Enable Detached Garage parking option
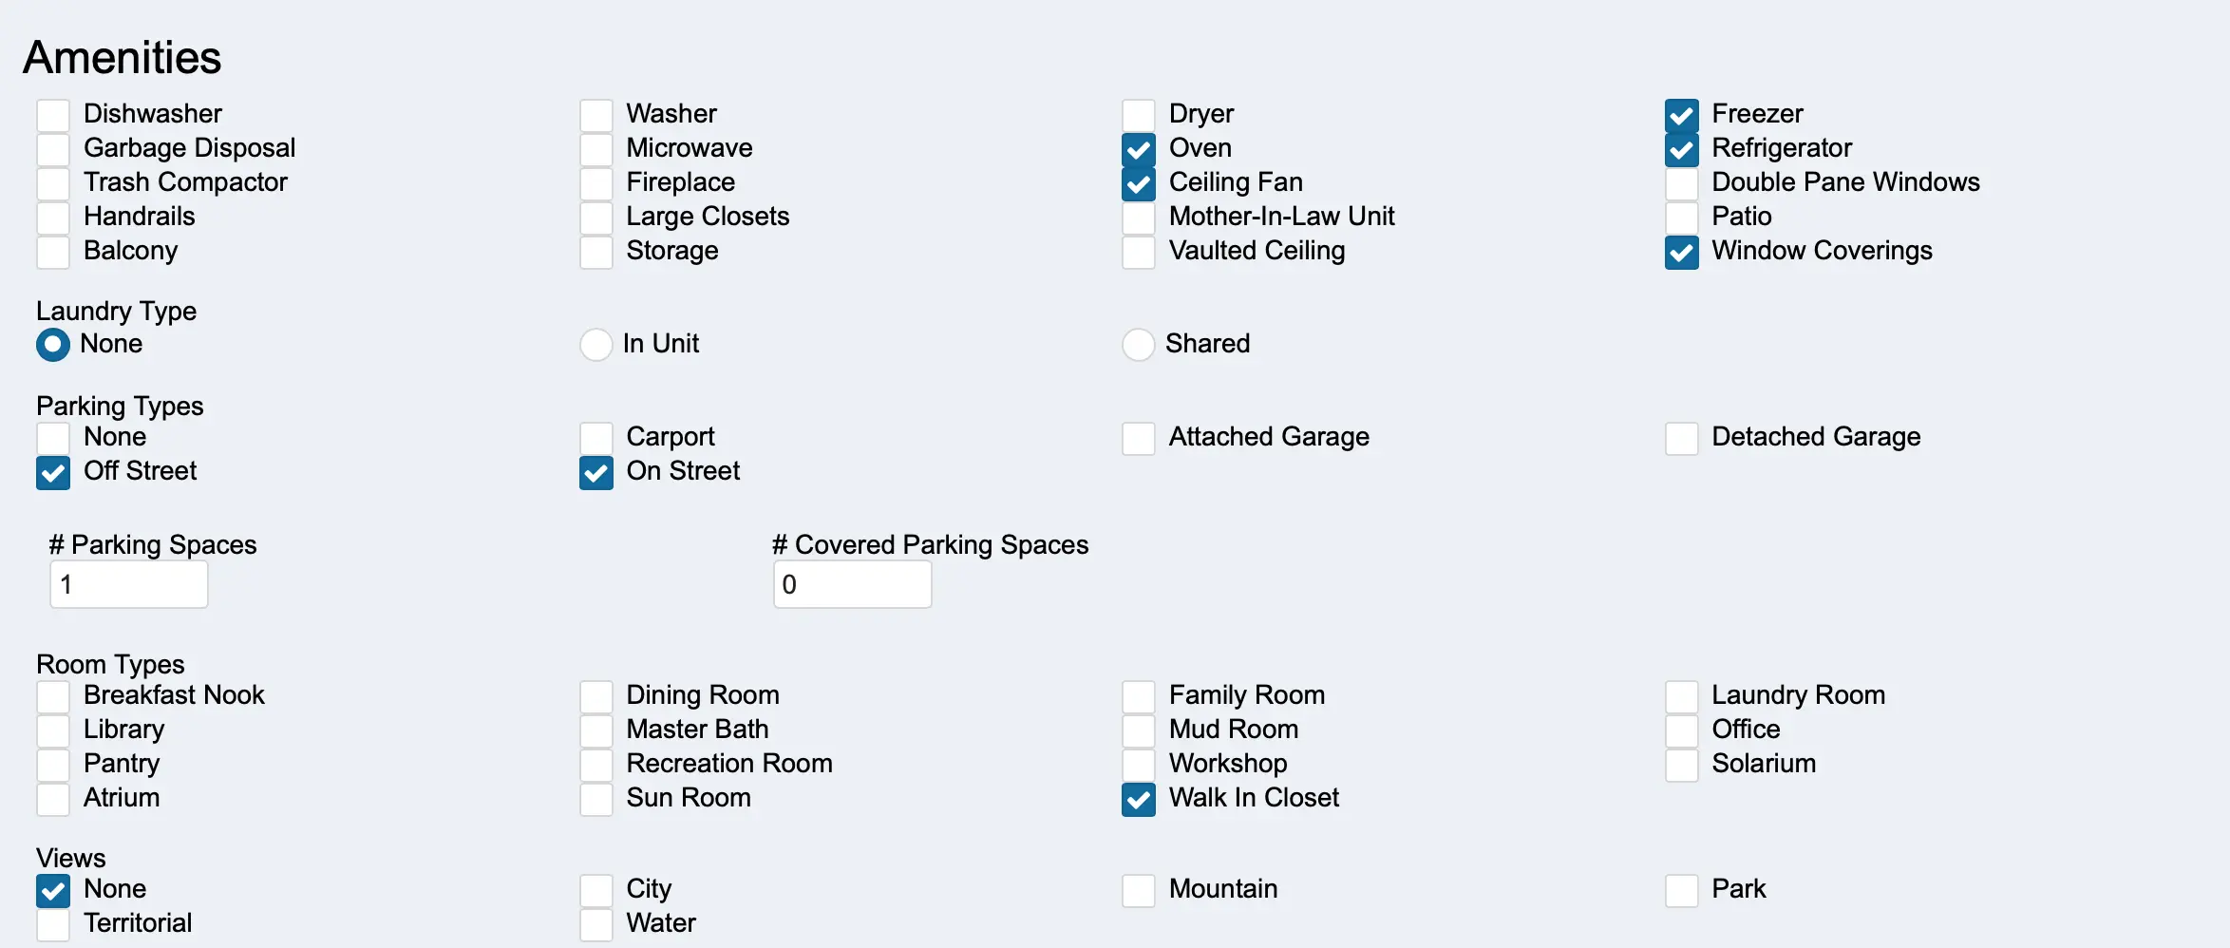2230x948 pixels. click(x=1681, y=438)
